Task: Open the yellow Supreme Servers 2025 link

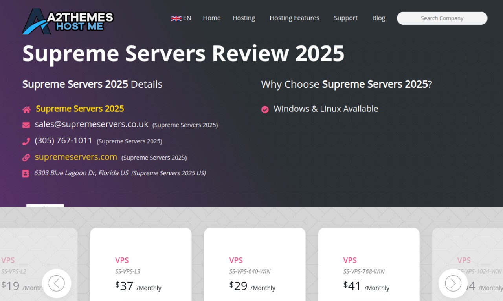Action: click(x=80, y=109)
